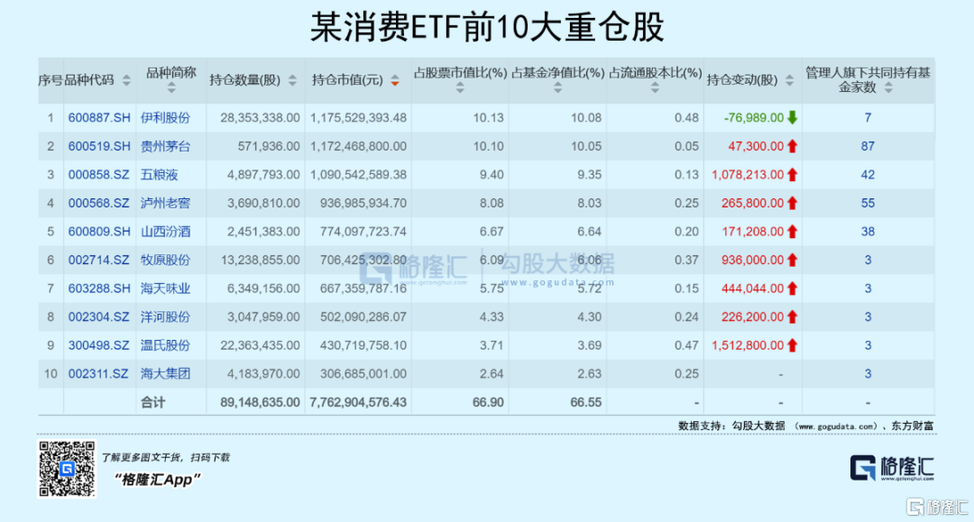The height and width of the screenshot is (522, 974).
Task: Select 泸州老窖 stock name
Action: 165,204
